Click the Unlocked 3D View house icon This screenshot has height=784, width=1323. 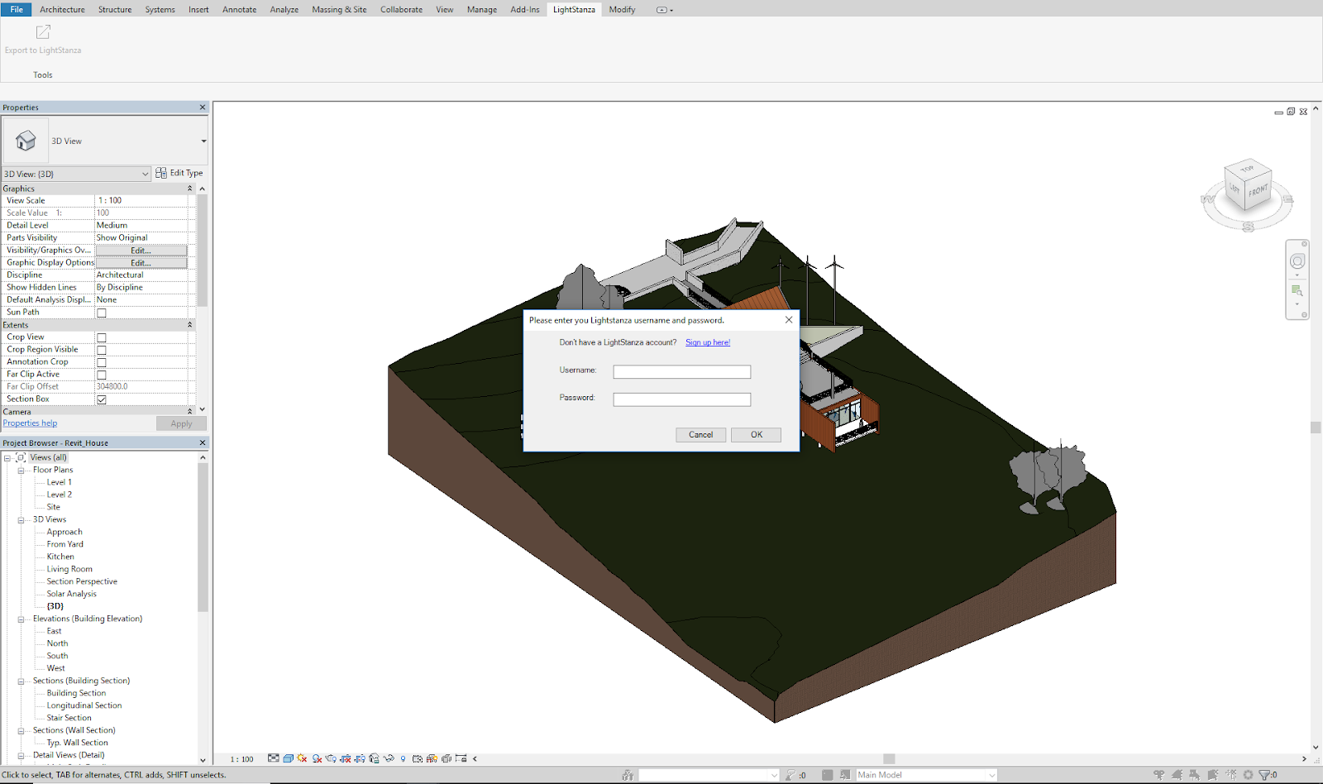(x=374, y=758)
